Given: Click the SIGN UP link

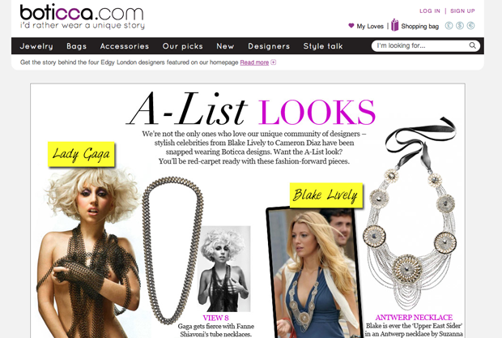Looking at the screenshot, I should click(462, 11).
